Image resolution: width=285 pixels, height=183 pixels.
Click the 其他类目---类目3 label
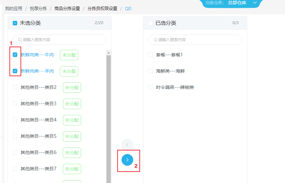(x=38, y=104)
